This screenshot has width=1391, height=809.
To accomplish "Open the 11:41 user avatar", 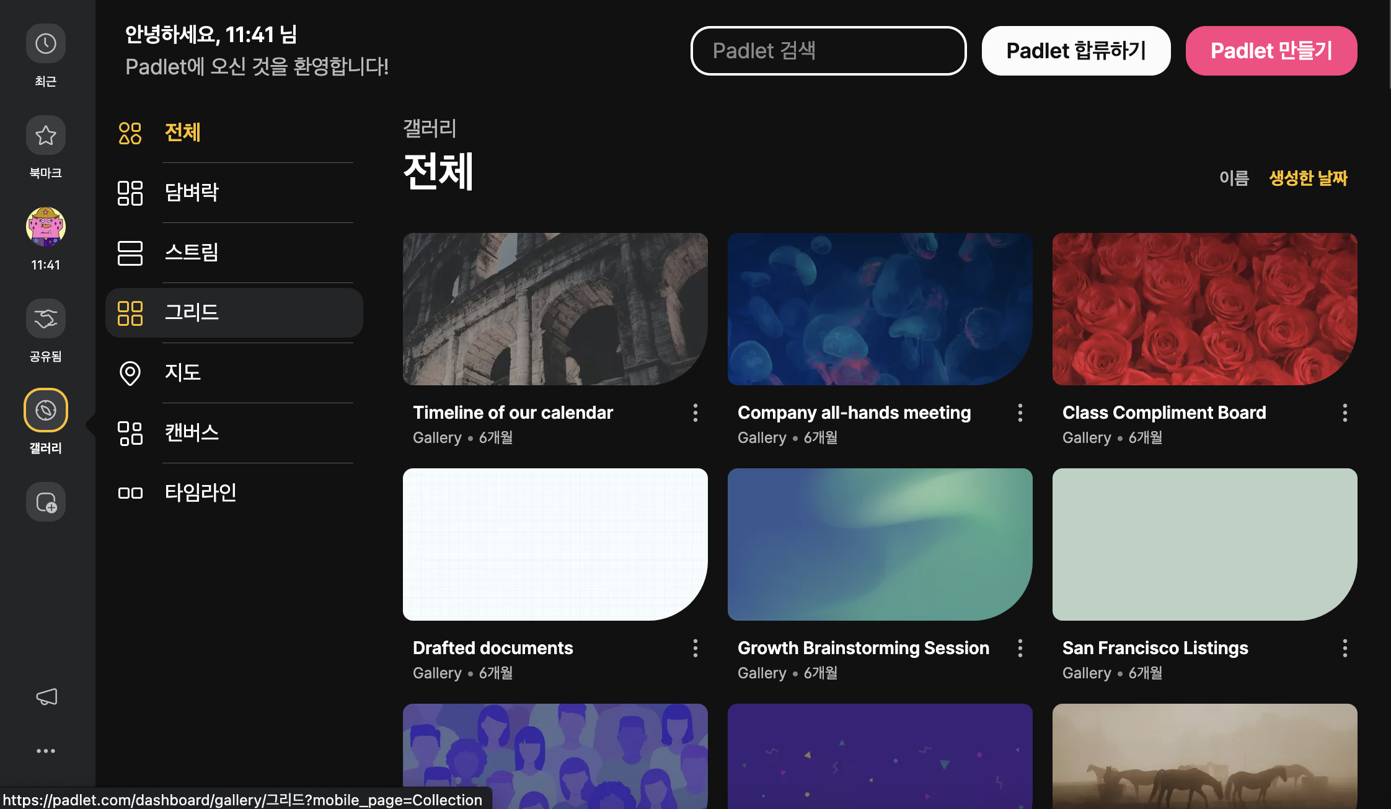I will pos(46,227).
